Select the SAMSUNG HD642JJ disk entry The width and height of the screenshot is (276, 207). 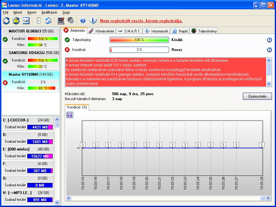coord(31,60)
